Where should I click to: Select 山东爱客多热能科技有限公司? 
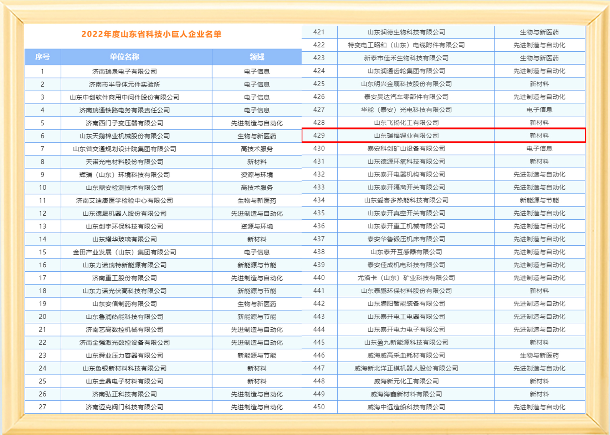pyautogui.click(x=406, y=200)
